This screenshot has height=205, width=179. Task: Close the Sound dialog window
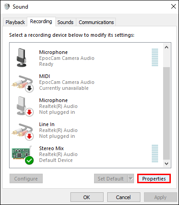click(174, 6)
